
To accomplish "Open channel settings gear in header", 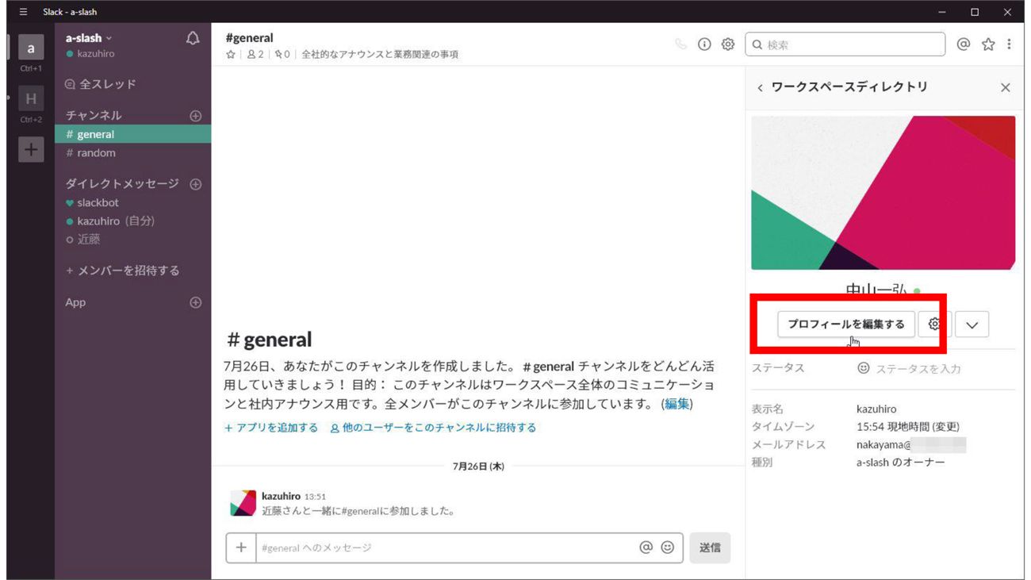I will (x=727, y=44).
